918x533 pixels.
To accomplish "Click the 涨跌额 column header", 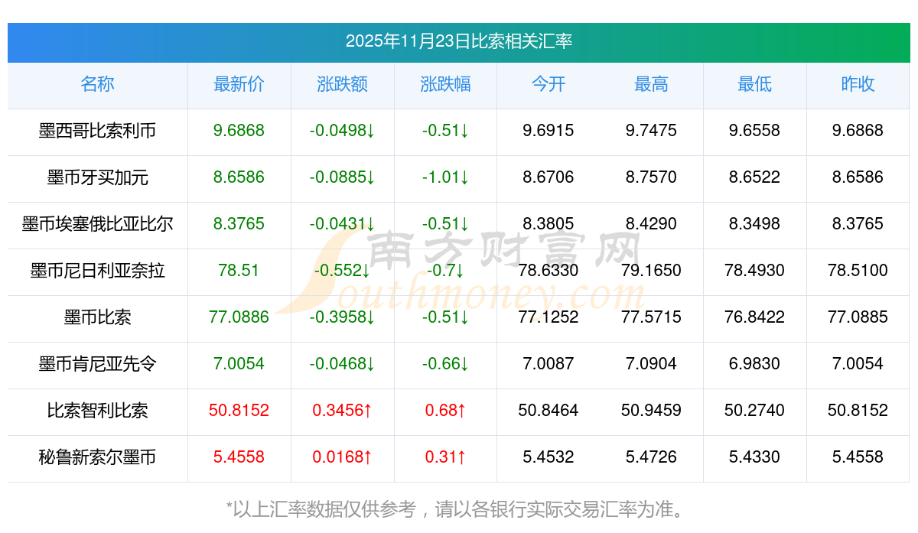I will (343, 84).
